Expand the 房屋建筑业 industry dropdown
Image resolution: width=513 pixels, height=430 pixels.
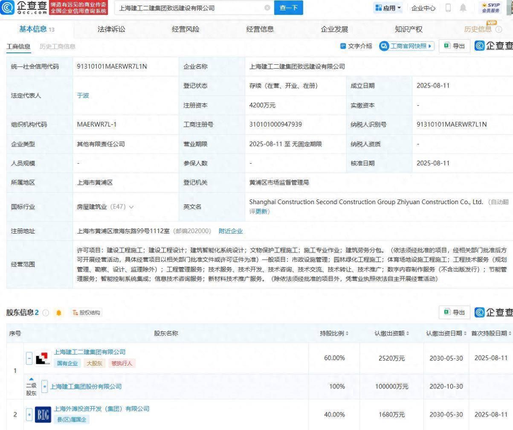pos(131,207)
